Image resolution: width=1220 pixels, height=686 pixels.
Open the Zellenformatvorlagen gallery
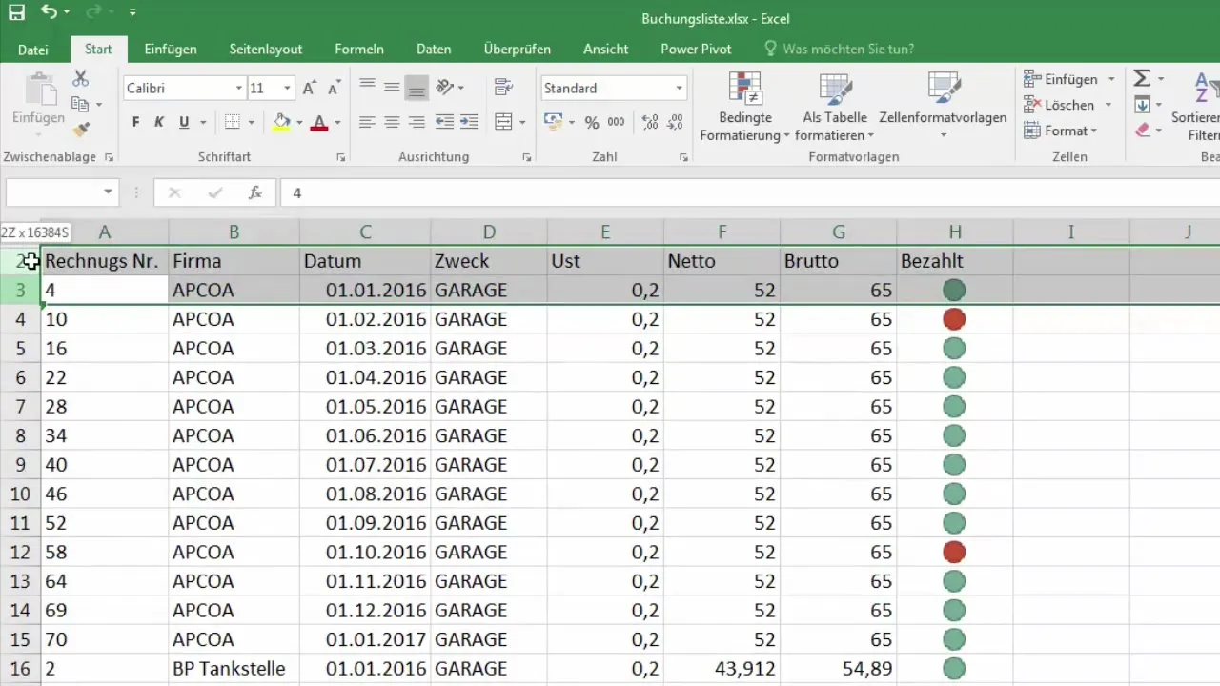944,107
